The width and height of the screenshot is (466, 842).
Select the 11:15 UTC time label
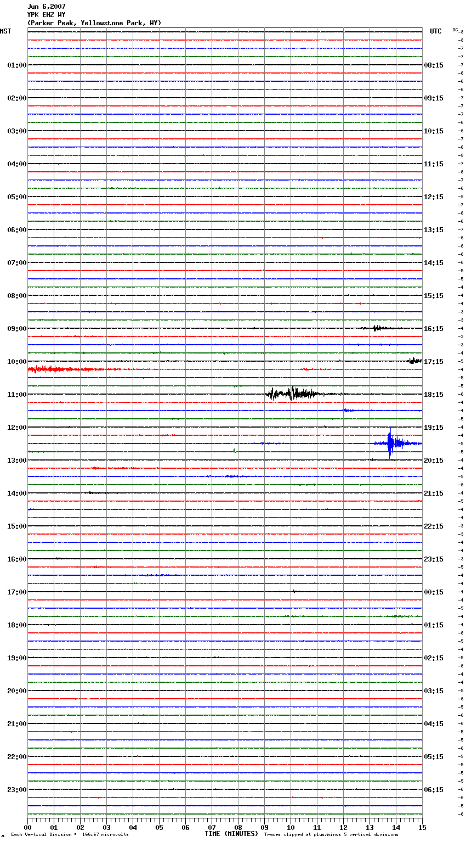pos(434,164)
